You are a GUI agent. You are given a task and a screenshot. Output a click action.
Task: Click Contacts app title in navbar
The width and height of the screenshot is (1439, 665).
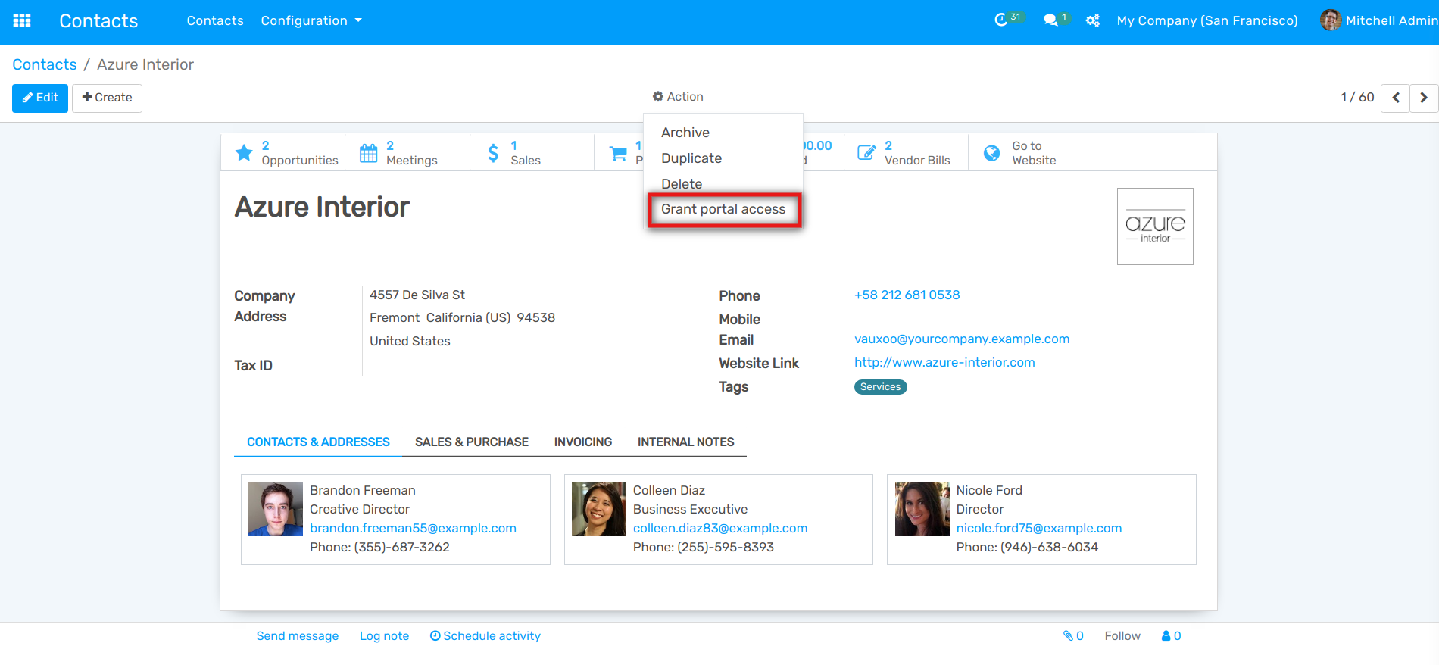click(98, 21)
